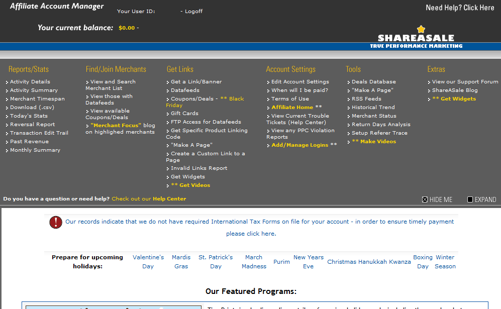
Task: Open St. Patrick's Day holiday link
Action: coord(216,262)
